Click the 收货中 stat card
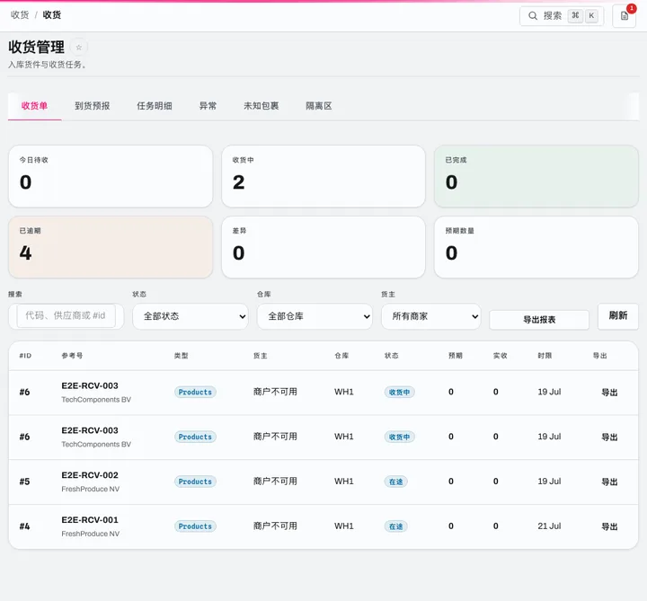The width and height of the screenshot is (647, 601). coord(323,176)
